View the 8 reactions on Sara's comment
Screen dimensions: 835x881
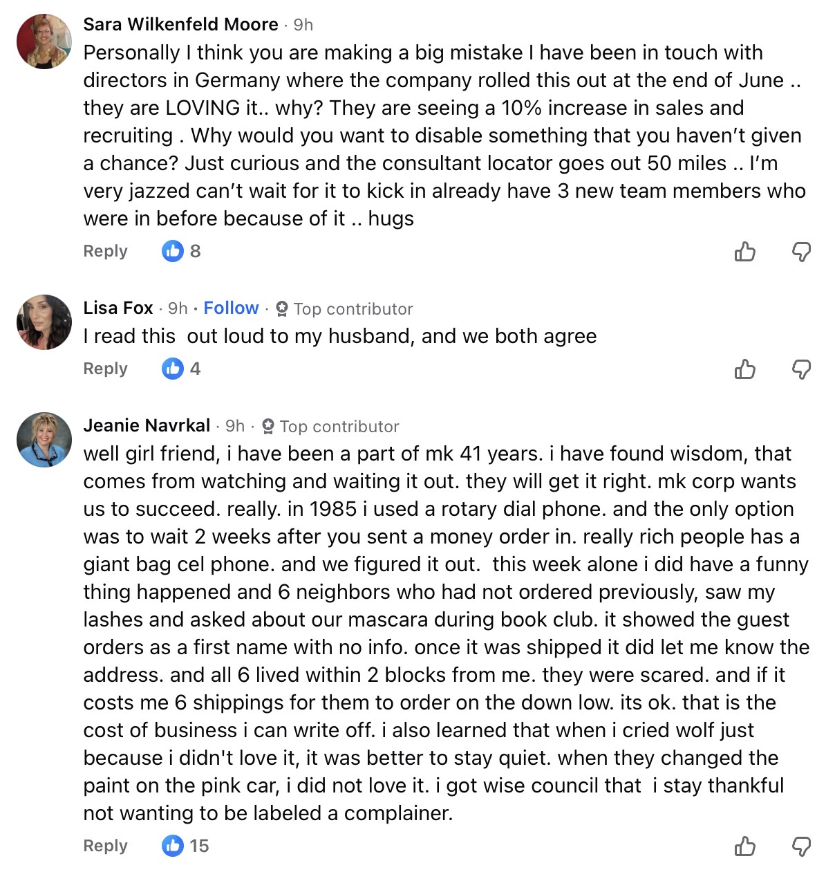click(x=182, y=251)
